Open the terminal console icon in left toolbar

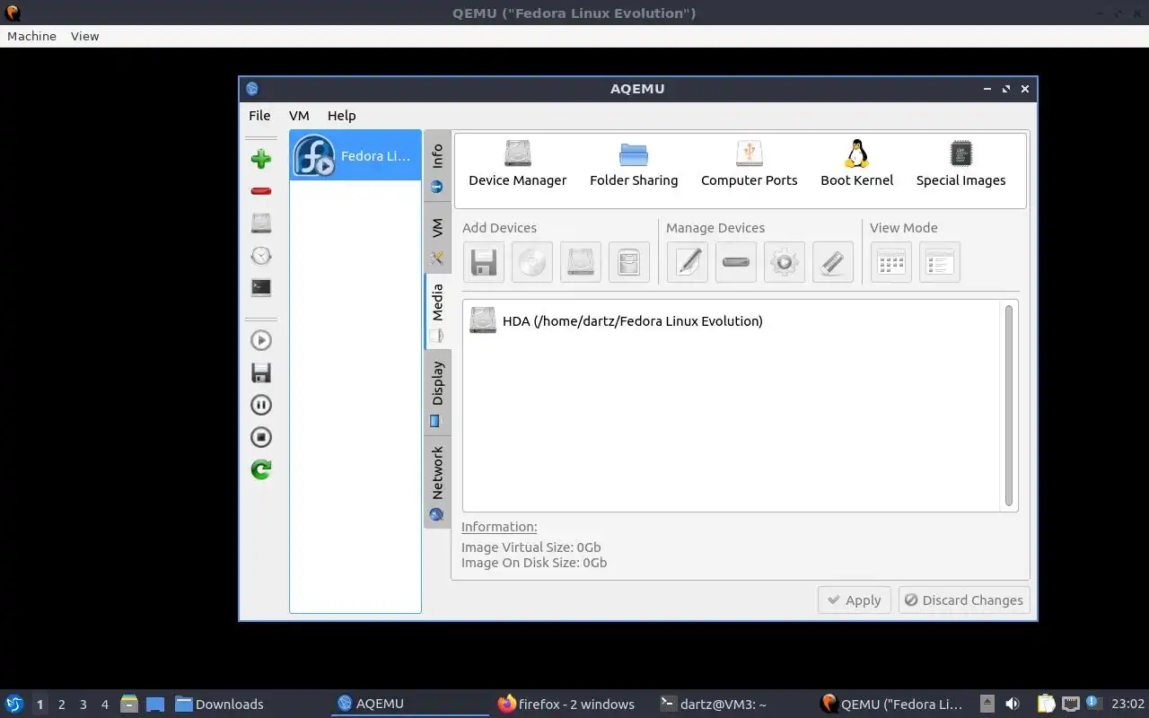(261, 288)
